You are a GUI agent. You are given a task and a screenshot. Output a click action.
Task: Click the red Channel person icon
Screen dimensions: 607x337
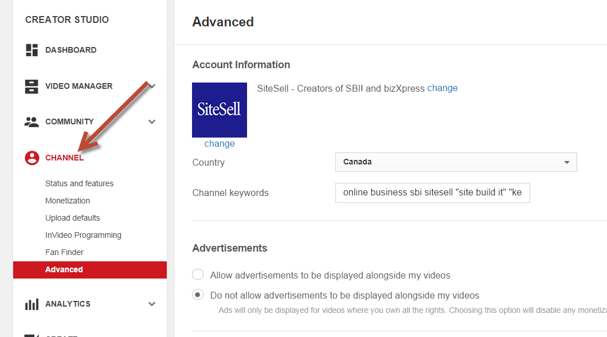(32, 158)
